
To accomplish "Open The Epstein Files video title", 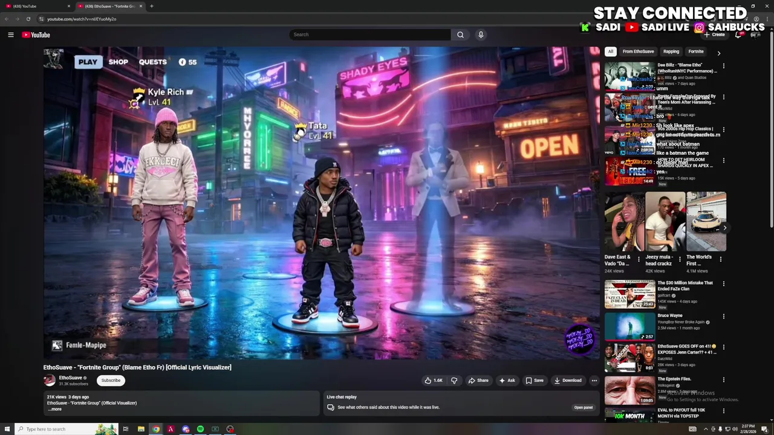I will tap(674, 379).
